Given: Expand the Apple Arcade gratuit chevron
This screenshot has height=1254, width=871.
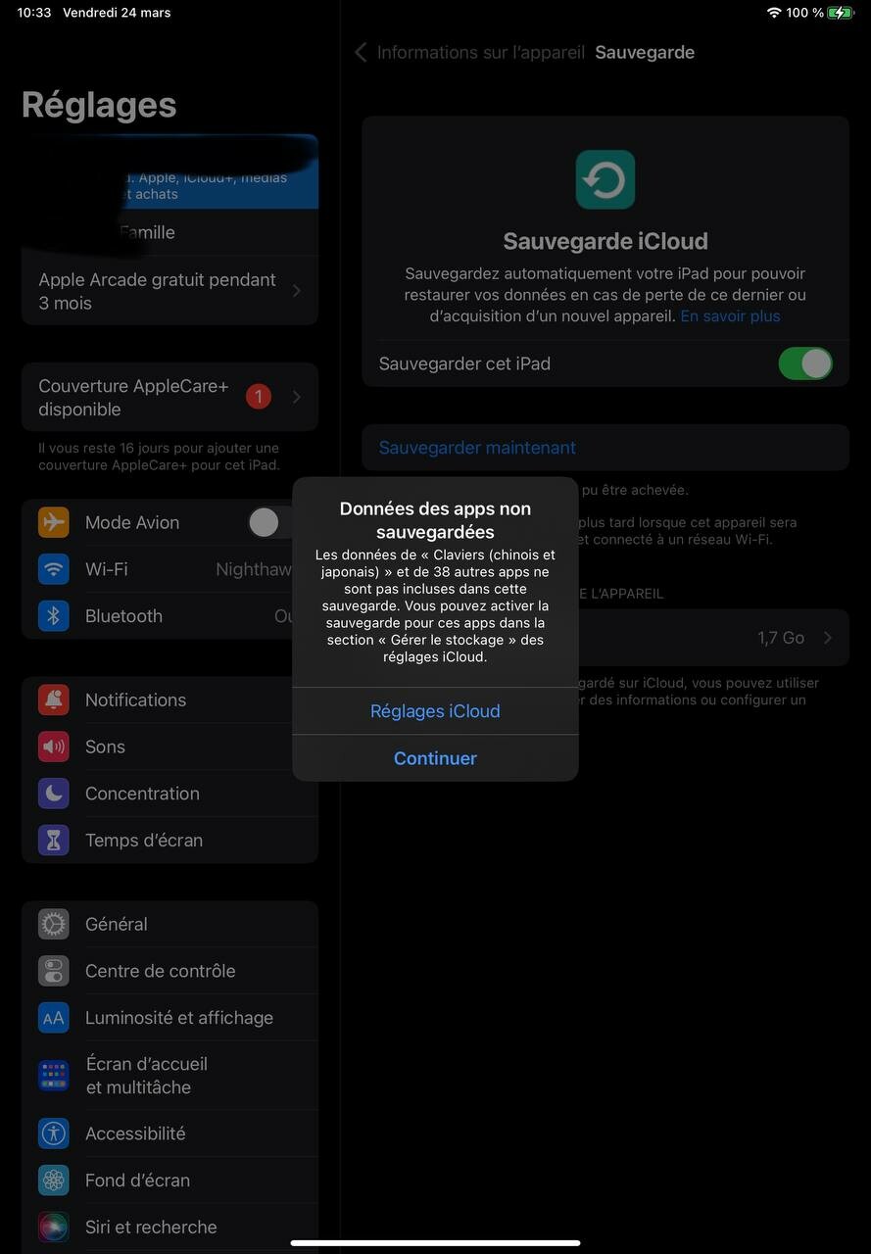Looking at the screenshot, I should [x=297, y=291].
